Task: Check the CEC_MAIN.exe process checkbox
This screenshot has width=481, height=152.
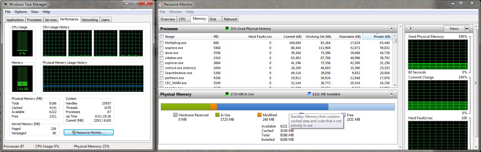Action: point(162,83)
